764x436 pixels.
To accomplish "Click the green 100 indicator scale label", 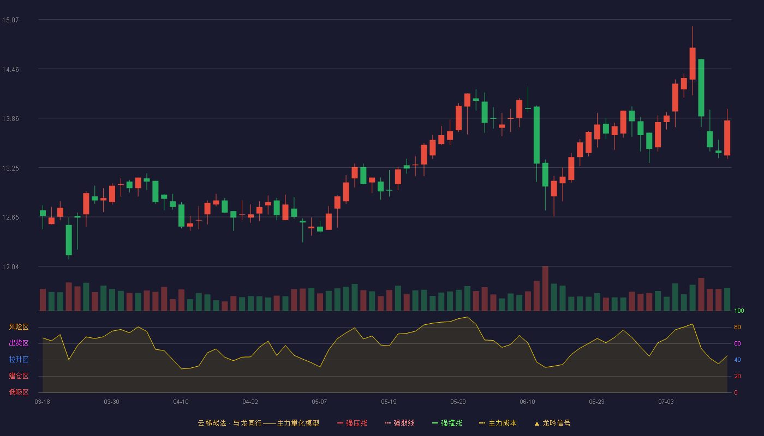I will tap(739, 311).
